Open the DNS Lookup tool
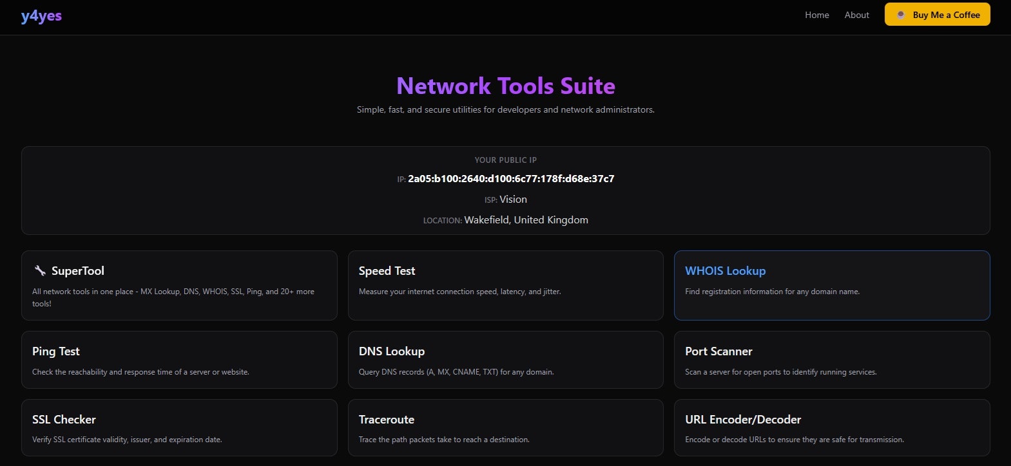 [x=505, y=360]
